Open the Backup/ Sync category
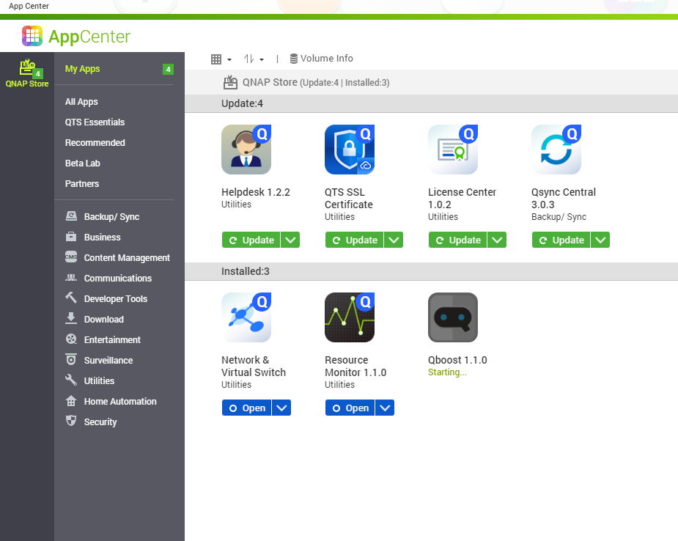The image size is (678, 541). click(x=111, y=217)
